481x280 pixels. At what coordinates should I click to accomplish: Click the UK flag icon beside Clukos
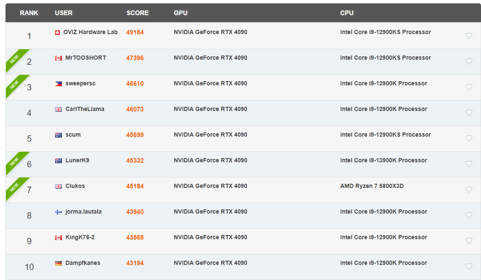point(58,186)
